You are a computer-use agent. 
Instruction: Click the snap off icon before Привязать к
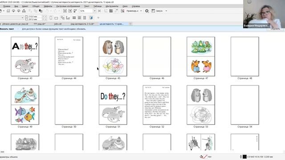[123, 11]
